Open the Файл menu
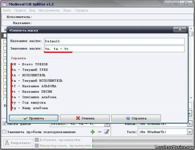 (x=7, y=11)
